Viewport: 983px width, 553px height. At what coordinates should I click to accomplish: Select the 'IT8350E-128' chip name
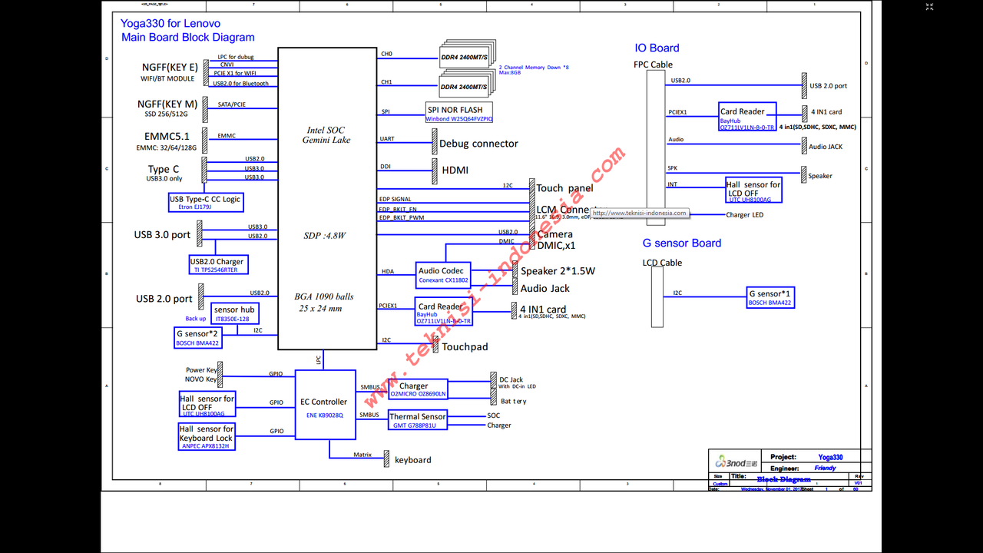[233, 318]
